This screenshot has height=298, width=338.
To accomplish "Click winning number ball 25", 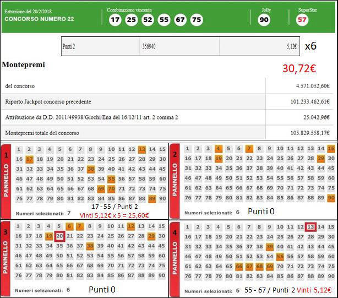I will (x=131, y=20).
